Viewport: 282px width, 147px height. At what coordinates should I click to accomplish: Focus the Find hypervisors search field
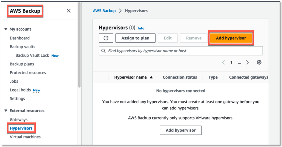(181, 51)
